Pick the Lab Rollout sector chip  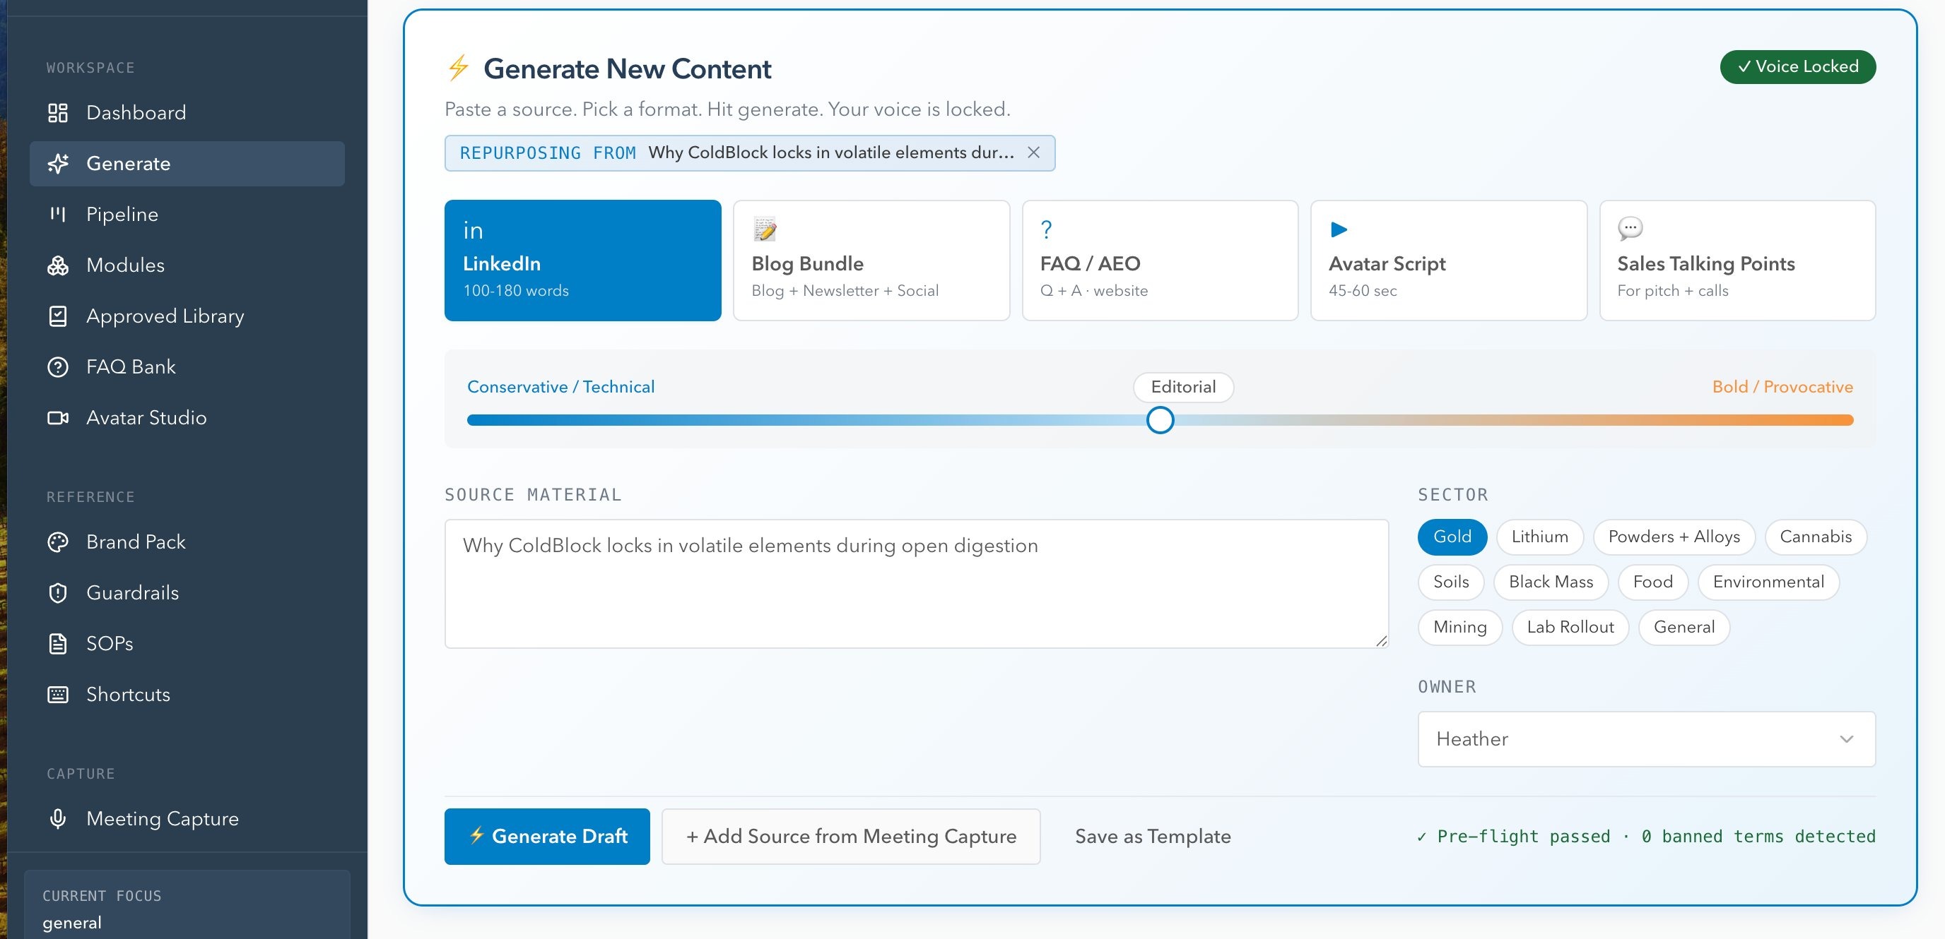1570,628
